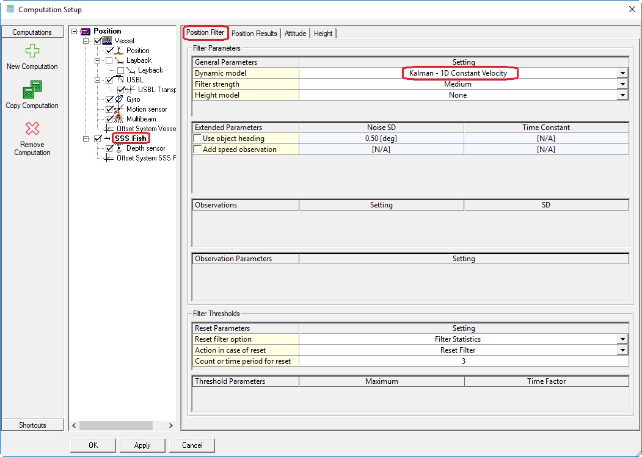Click the Depth sensor icon
Screen dimensions: 642x457
click(x=119, y=148)
